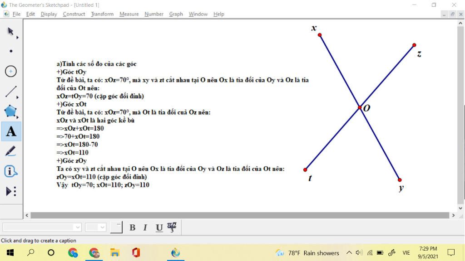465x261 pixels.
Task: Open the Windows Start menu
Action: 10,253
